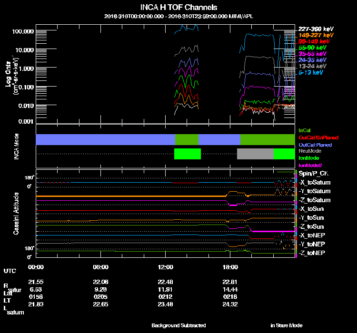Click the -Z_toNEP legend label
The height and width of the screenshot is (333, 357).
click(314, 253)
